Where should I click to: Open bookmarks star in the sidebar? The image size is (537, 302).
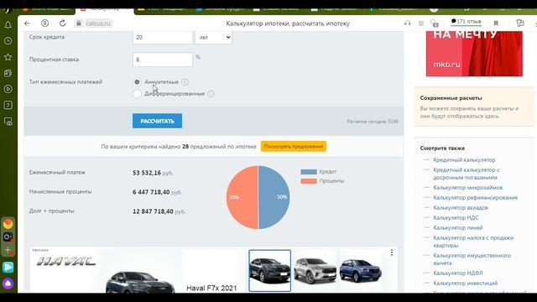click(8, 57)
